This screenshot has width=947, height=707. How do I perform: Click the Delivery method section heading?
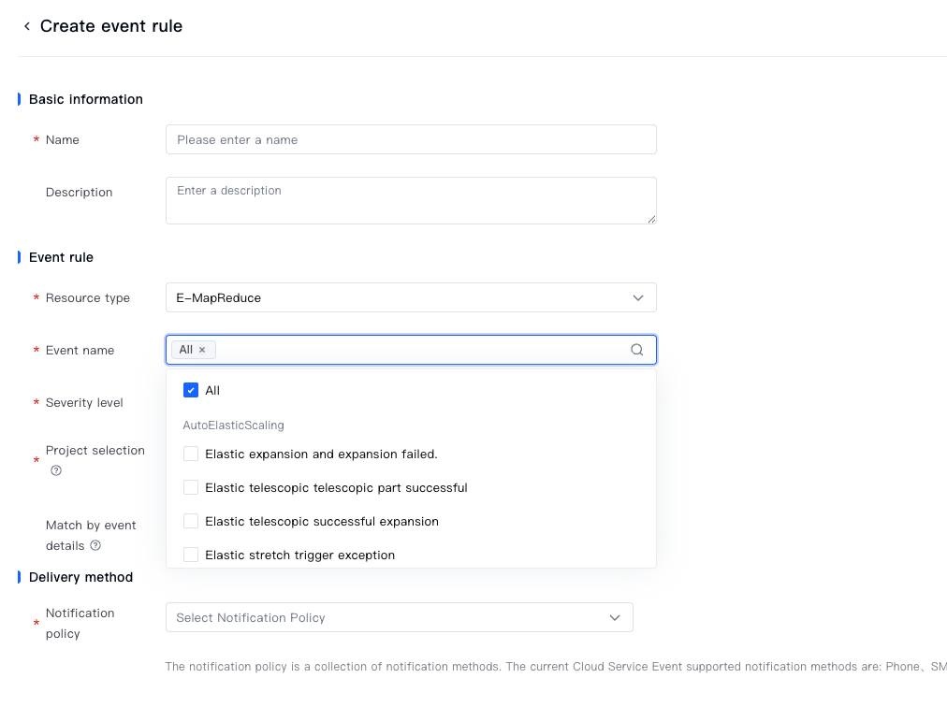click(x=80, y=577)
